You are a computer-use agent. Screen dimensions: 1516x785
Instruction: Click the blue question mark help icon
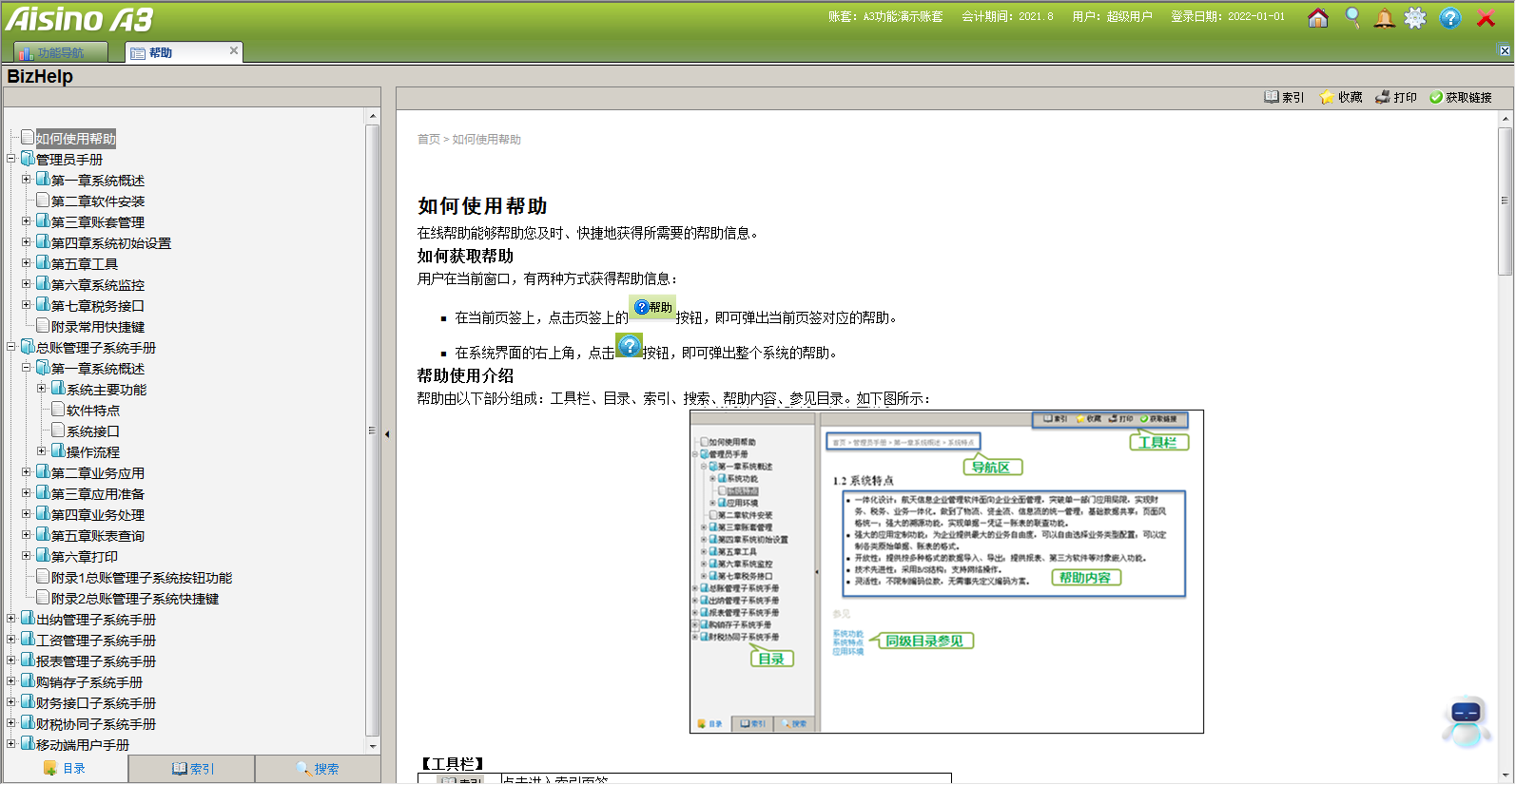1450,18
